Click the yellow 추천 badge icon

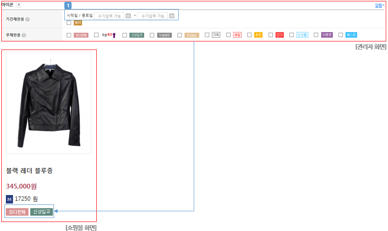[x=258, y=35]
